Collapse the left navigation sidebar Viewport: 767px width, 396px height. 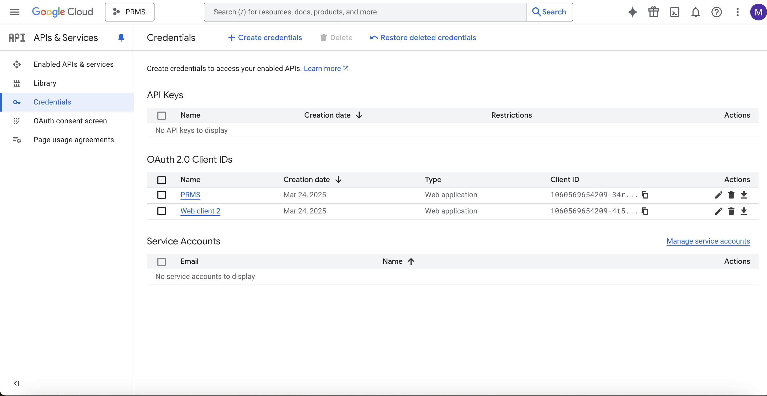16,383
